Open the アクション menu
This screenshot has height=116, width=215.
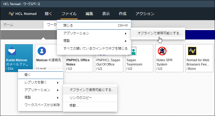click(145, 14)
